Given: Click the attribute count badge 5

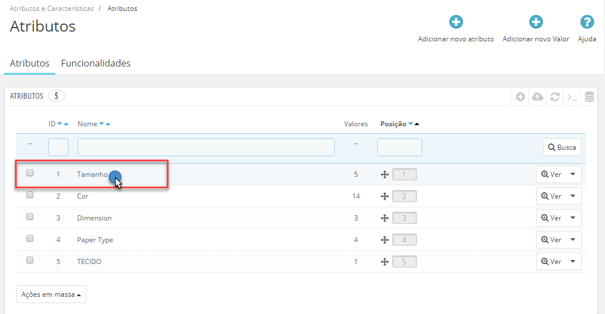Looking at the screenshot, I should pyautogui.click(x=56, y=96).
